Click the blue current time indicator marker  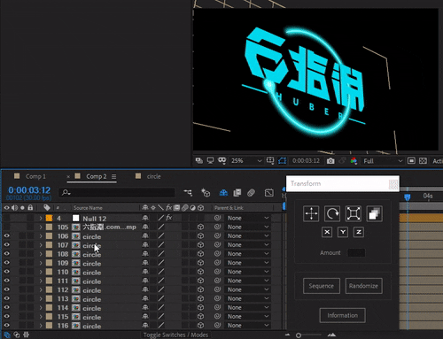(408, 196)
